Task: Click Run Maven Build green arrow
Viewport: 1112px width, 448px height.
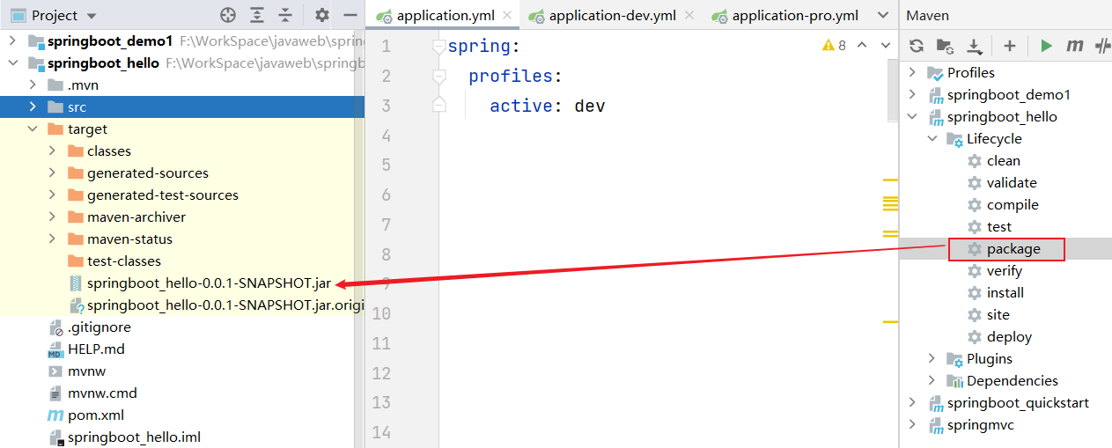Action: pos(1046,46)
